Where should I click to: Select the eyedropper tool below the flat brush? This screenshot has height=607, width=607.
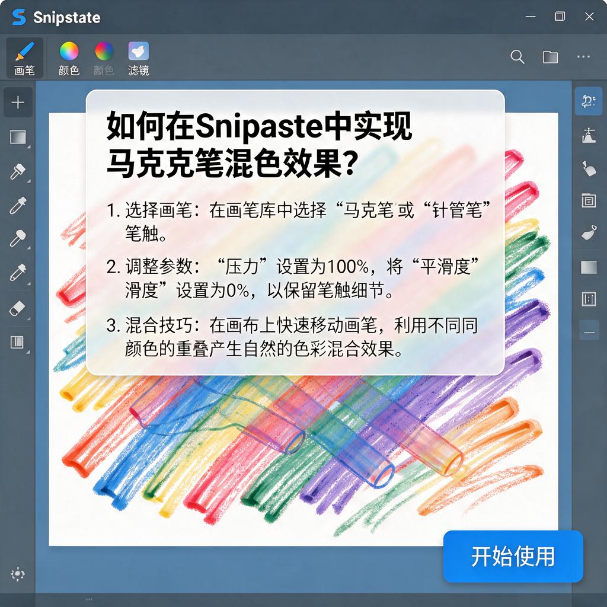[x=18, y=205]
